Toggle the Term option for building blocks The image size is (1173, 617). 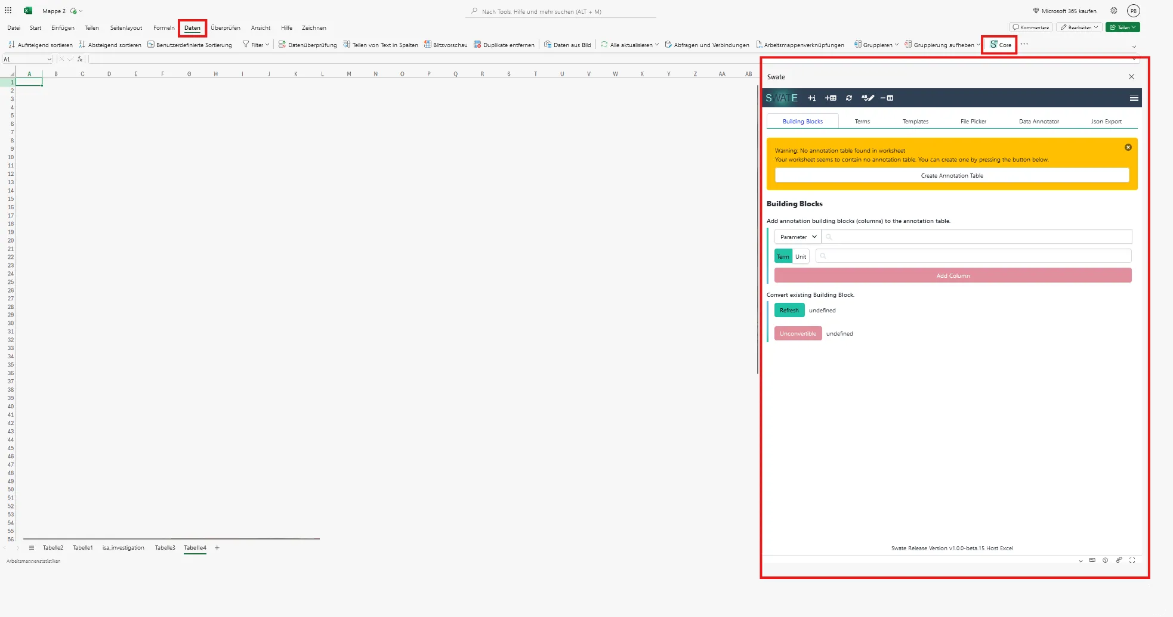[783, 256]
